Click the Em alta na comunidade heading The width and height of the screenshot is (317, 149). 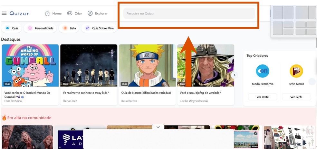pos(29,118)
